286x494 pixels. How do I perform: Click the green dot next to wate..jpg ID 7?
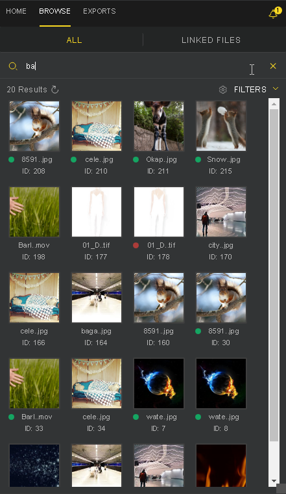click(x=136, y=417)
